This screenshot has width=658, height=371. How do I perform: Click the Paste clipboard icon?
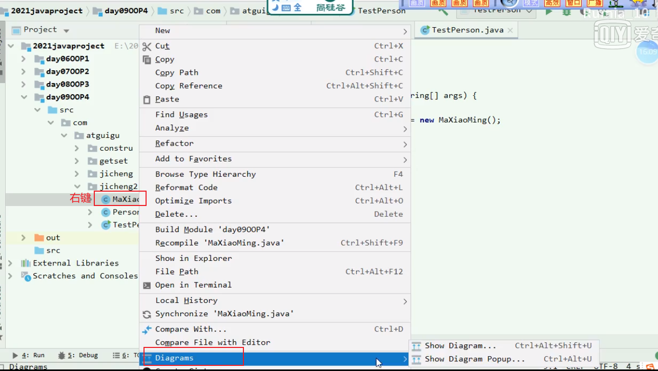pos(147,99)
